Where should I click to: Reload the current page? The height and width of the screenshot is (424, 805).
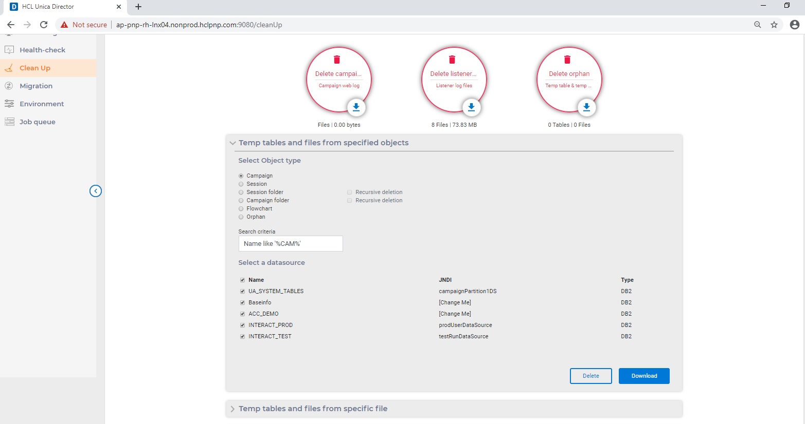(44, 25)
